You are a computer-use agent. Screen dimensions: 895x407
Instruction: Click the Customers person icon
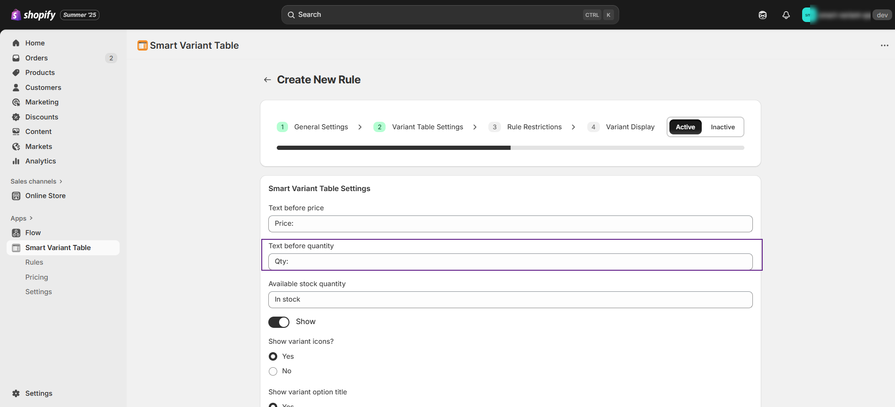pos(16,88)
